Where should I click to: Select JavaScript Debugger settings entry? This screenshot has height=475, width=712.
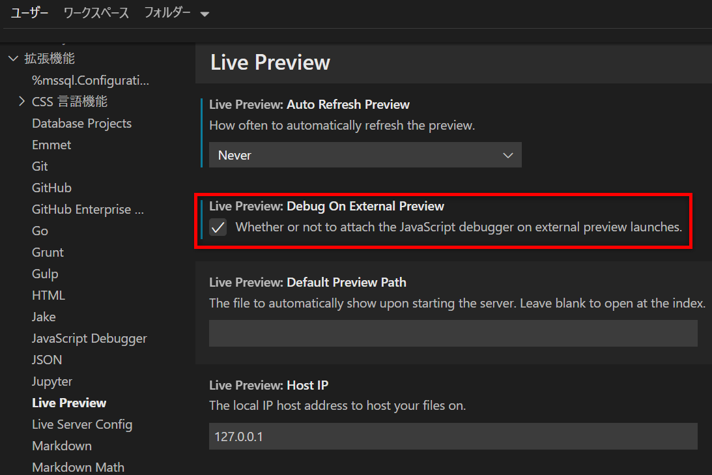pos(89,338)
